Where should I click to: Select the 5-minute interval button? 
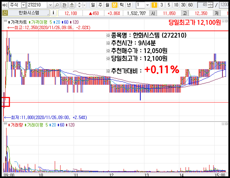click(169, 5)
